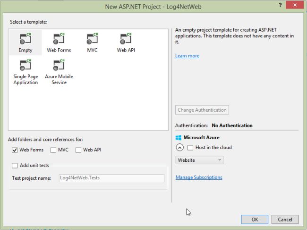Open the Manage Subscriptions link
The height and width of the screenshot is (230, 307).
point(199,177)
